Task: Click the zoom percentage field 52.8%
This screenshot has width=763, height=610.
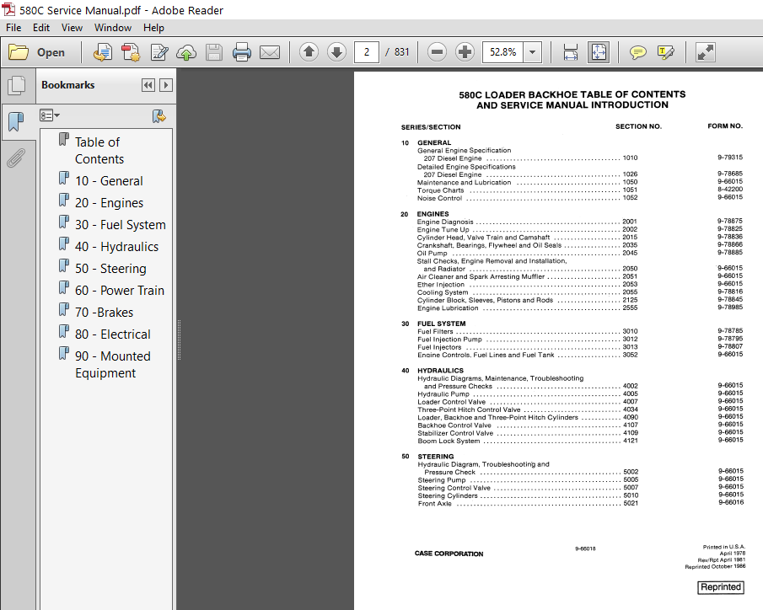Action: [502, 52]
